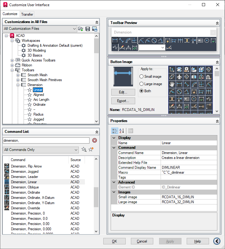
Task: Click the Export... button
Action: click(x=123, y=101)
